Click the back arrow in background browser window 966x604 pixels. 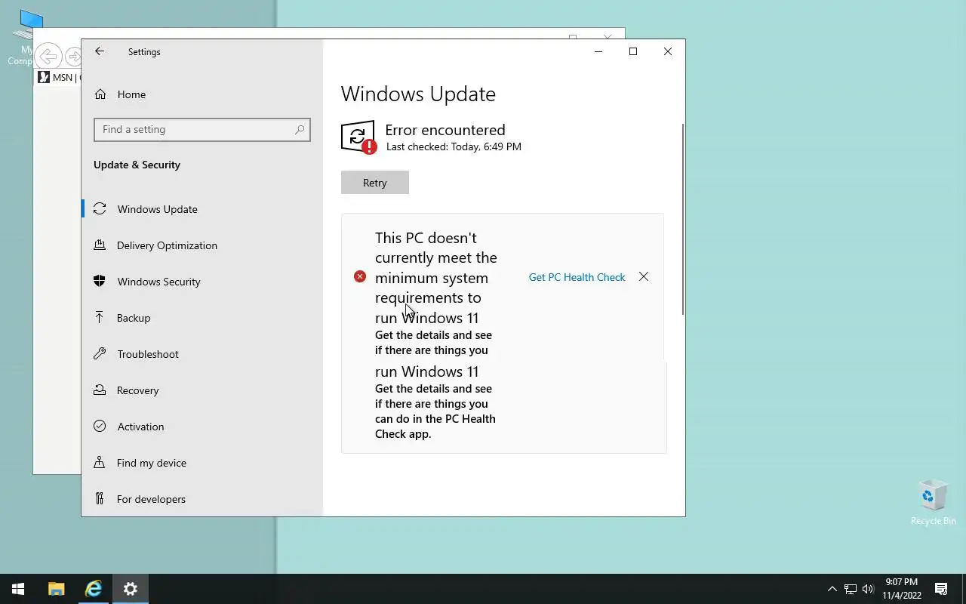tap(48, 56)
